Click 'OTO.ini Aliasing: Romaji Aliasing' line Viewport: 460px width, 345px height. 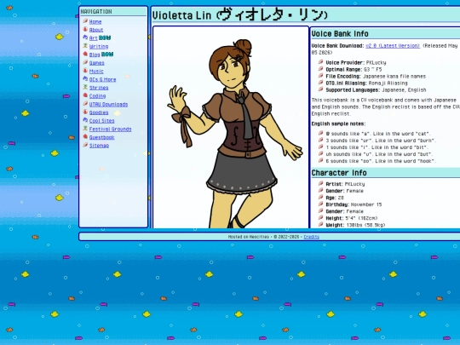(x=366, y=83)
